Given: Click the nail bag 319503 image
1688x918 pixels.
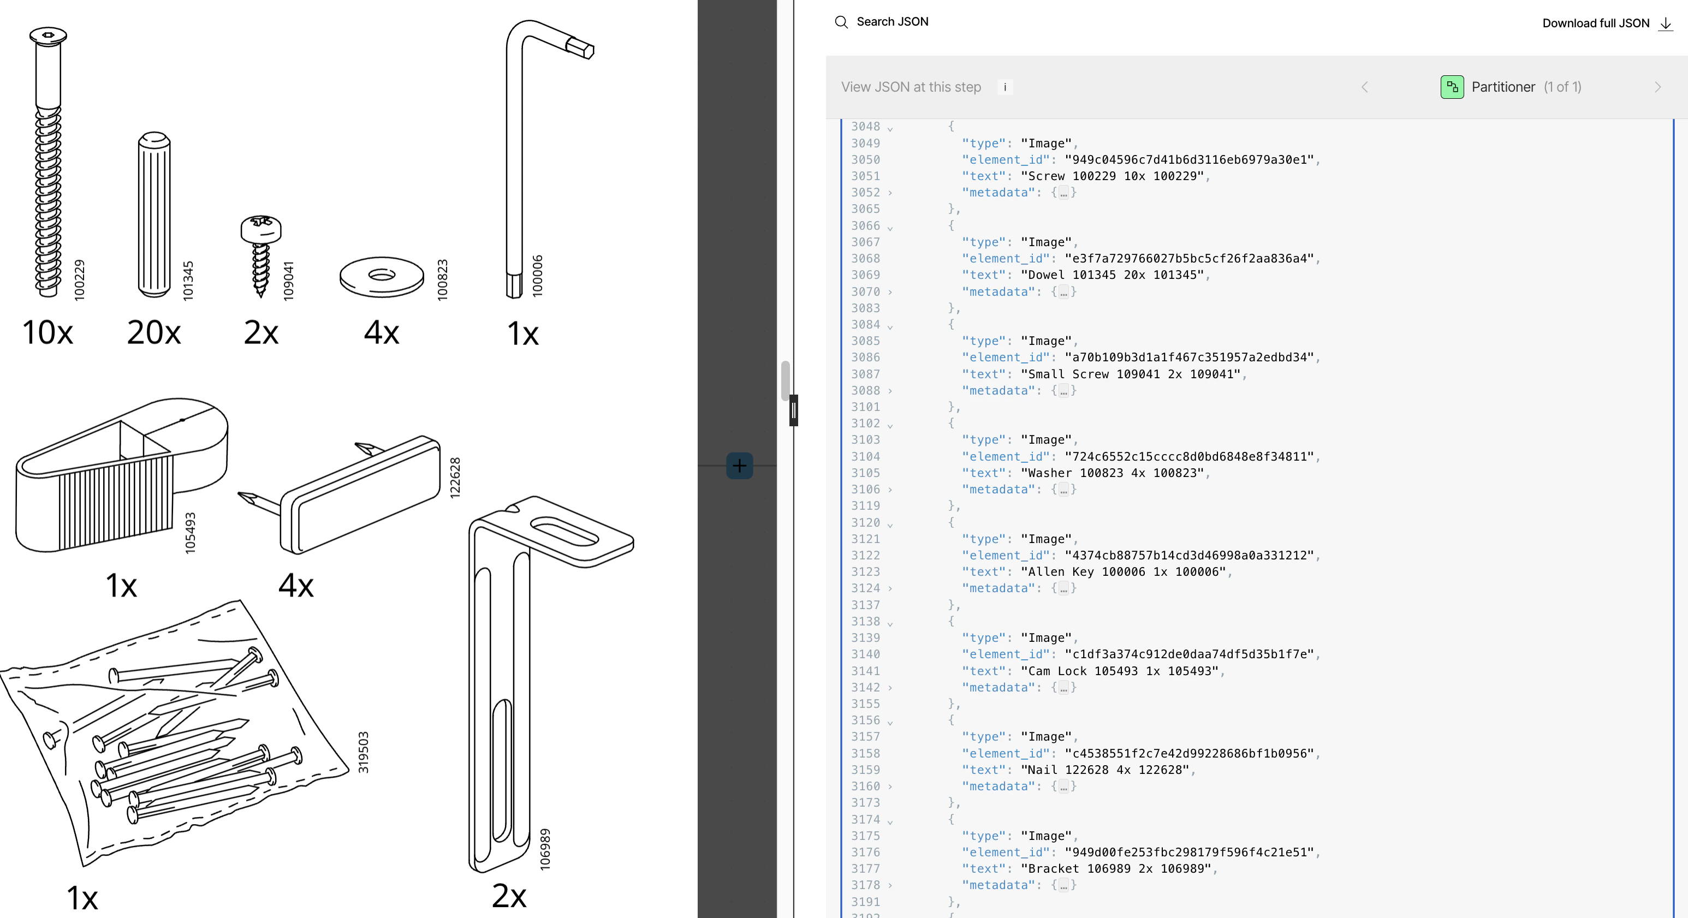Looking at the screenshot, I should [x=177, y=734].
